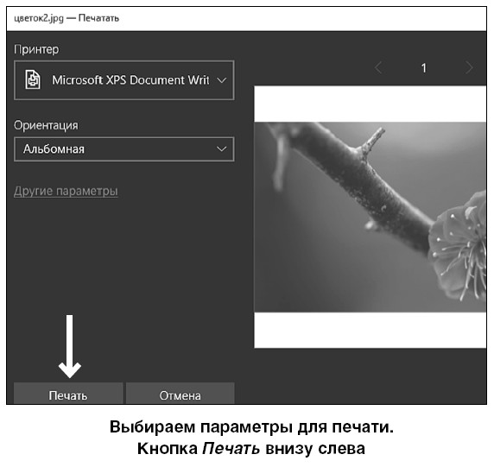Click the flower print preview image

(370, 217)
